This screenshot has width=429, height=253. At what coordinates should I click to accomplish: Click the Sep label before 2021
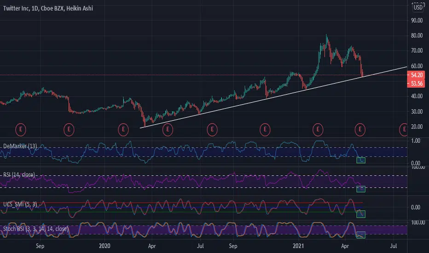coord(233,246)
